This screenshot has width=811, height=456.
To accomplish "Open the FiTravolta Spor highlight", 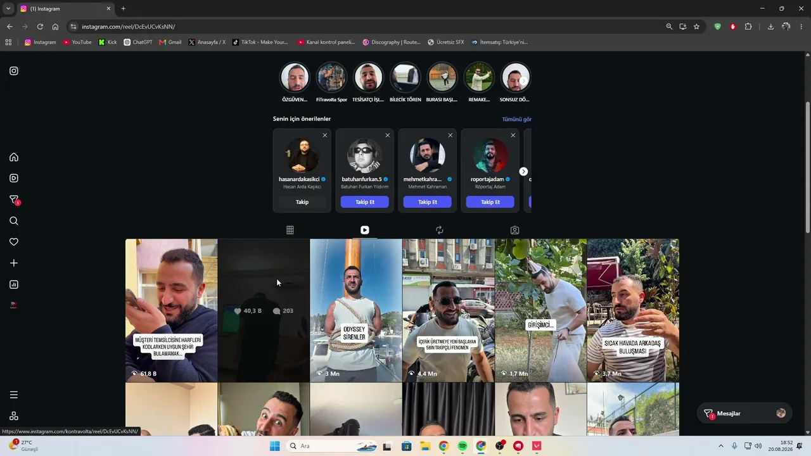I will click(331, 78).
